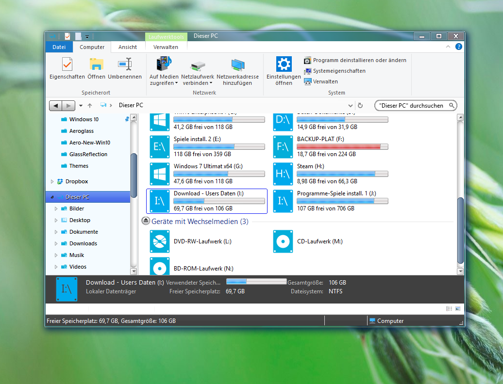Open the Datei menu tab
The width and height of the screenshot is (503, 384).
tap(59, 47)
